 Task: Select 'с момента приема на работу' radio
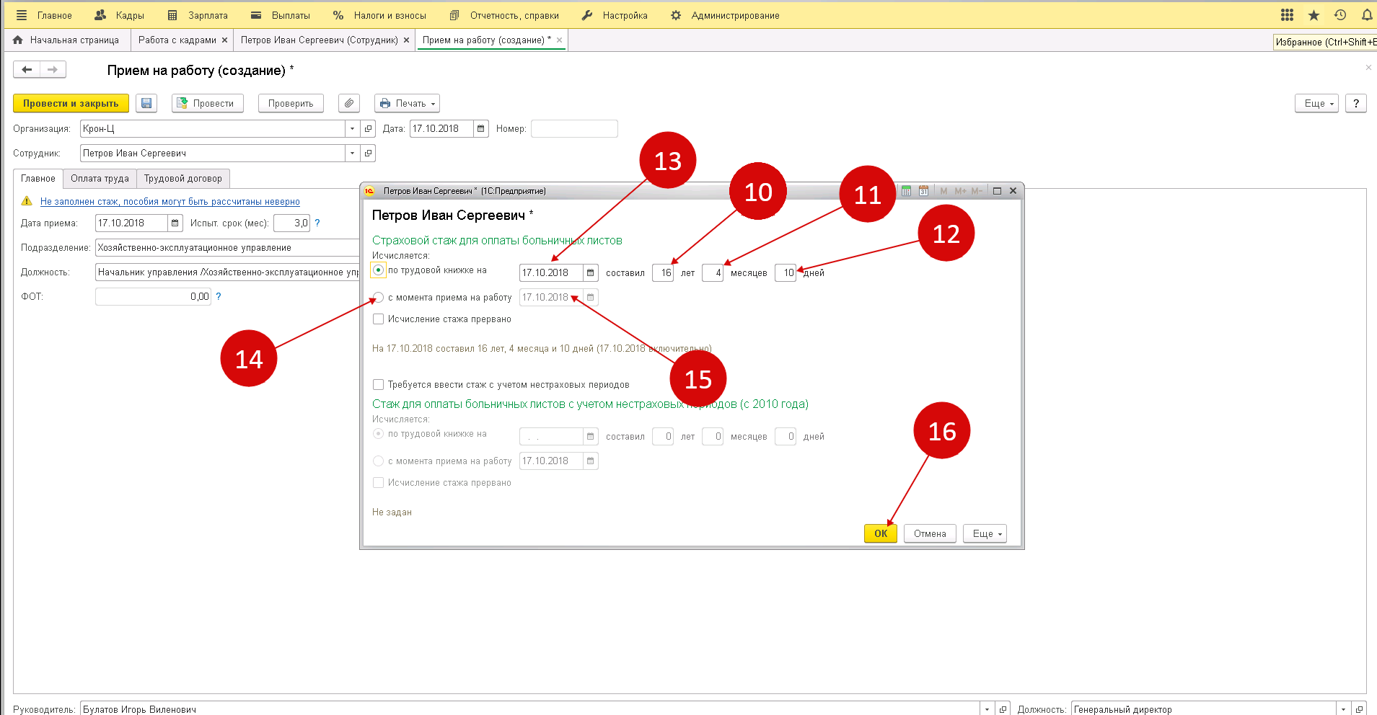coord(379,298)
